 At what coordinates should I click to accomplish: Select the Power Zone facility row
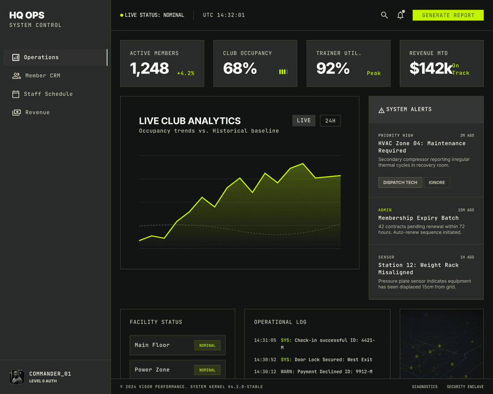[x=178, y=369]
